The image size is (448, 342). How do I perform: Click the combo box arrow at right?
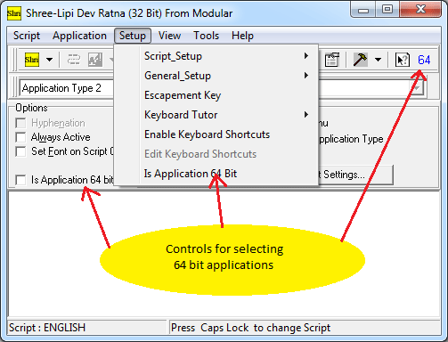point(417,88)
